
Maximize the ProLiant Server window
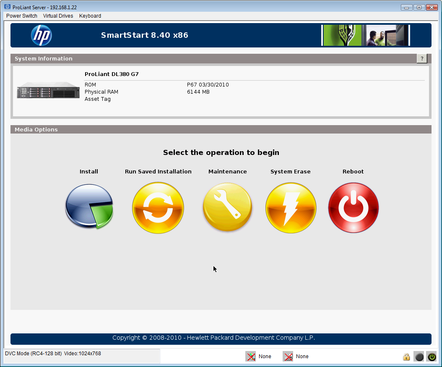419,7
